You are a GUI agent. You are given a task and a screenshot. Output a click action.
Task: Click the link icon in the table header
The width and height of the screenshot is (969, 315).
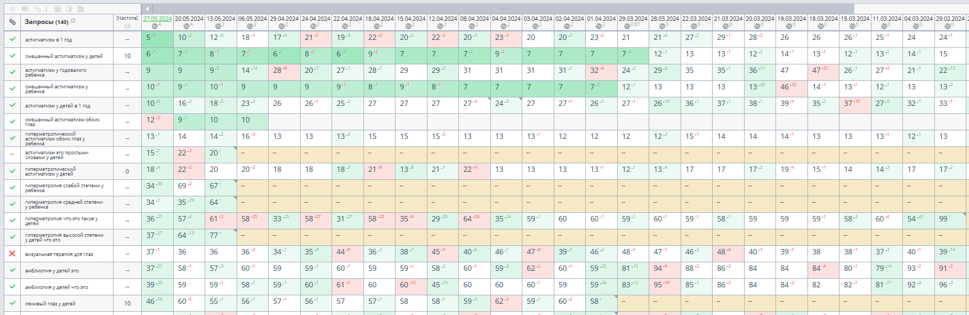pos(12,22)
